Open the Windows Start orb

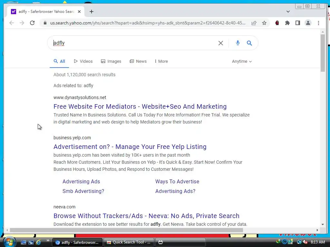(9, 242)
